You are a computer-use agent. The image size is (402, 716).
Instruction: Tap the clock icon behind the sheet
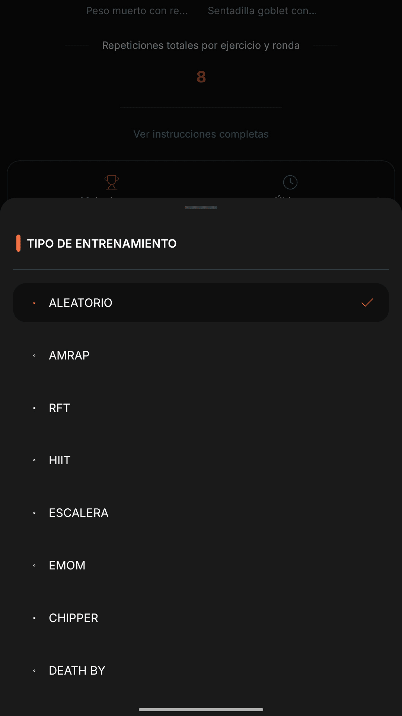[290, 182]
